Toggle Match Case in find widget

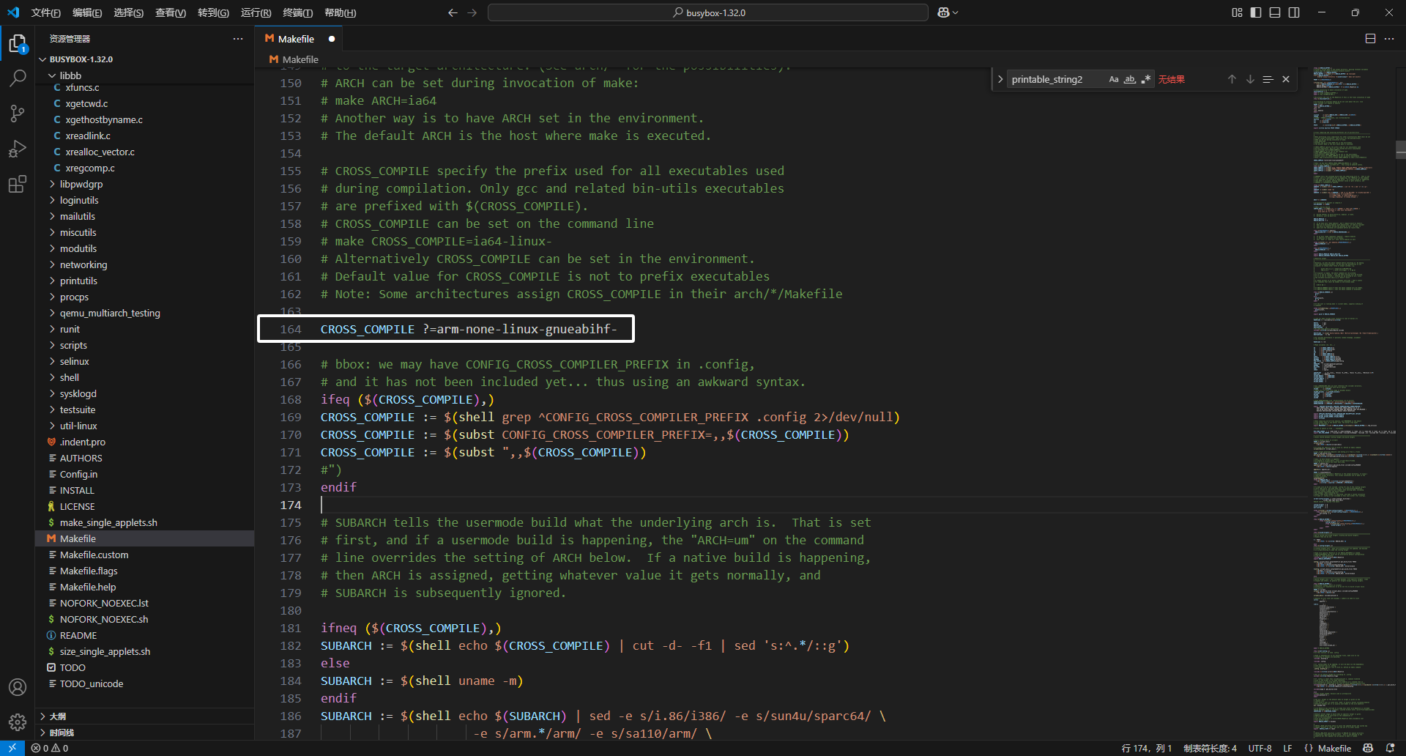(x=1114, y=79)
